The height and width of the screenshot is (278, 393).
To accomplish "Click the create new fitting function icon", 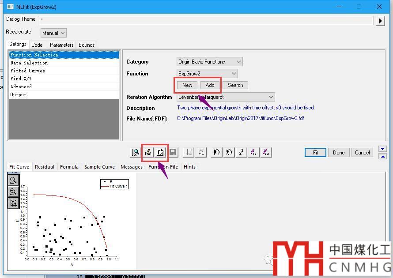I will click(x=160, y=152).
